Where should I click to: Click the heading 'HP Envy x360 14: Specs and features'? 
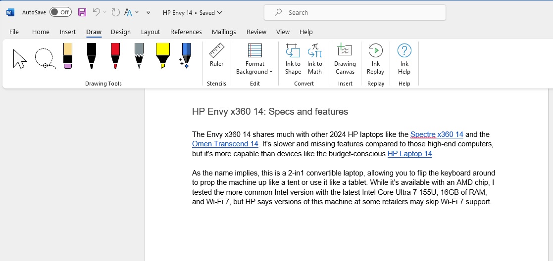click(x=270, y=112)
